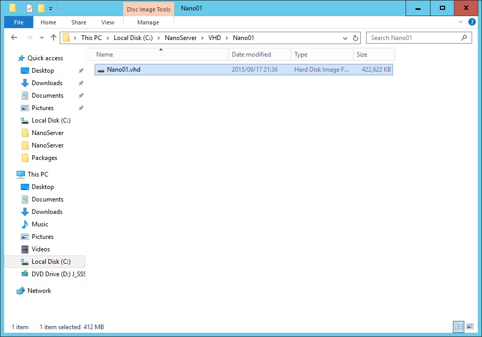The image size is (482, 337).
Task: Click NanoServer in the address breadcrumb
Action: click(x=181, y=38)
